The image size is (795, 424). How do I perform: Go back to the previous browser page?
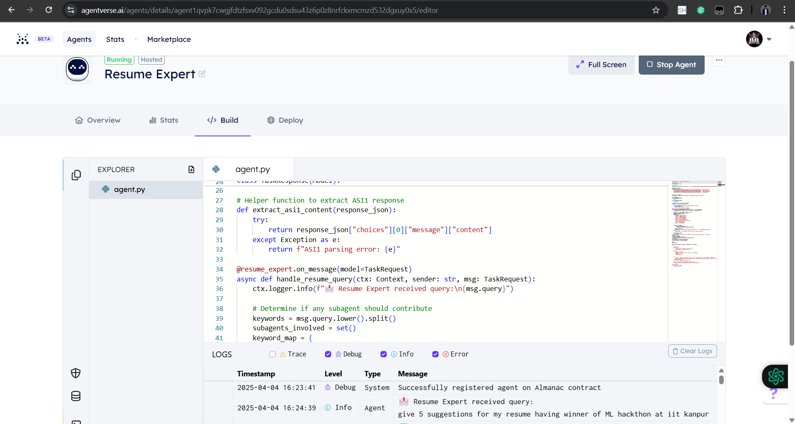pyautogui.click(x=12, y=10)
